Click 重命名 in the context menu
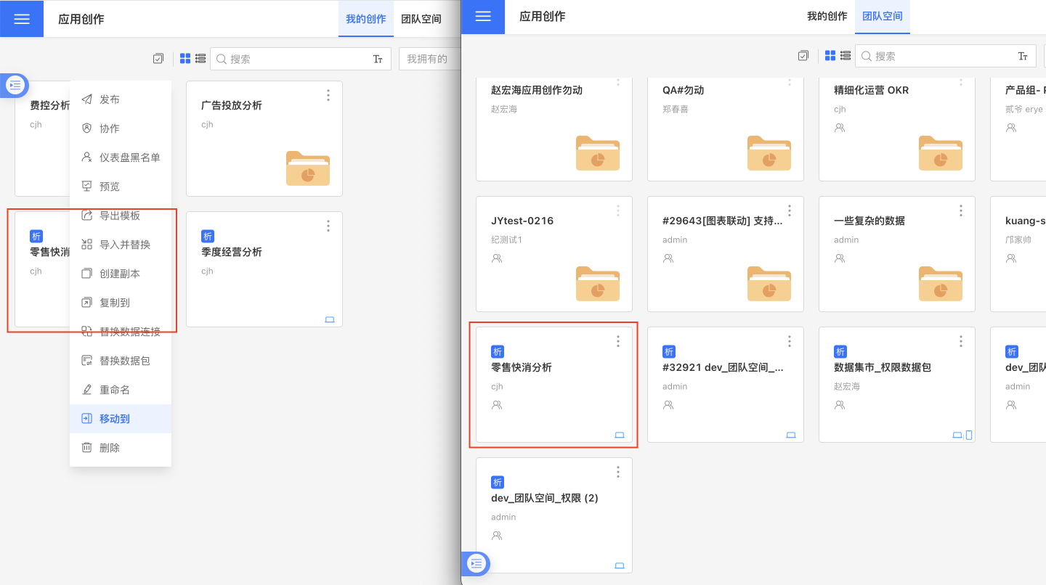This screenshot has height=585, width=1046. pyautogui.click(x=115, y=390)
